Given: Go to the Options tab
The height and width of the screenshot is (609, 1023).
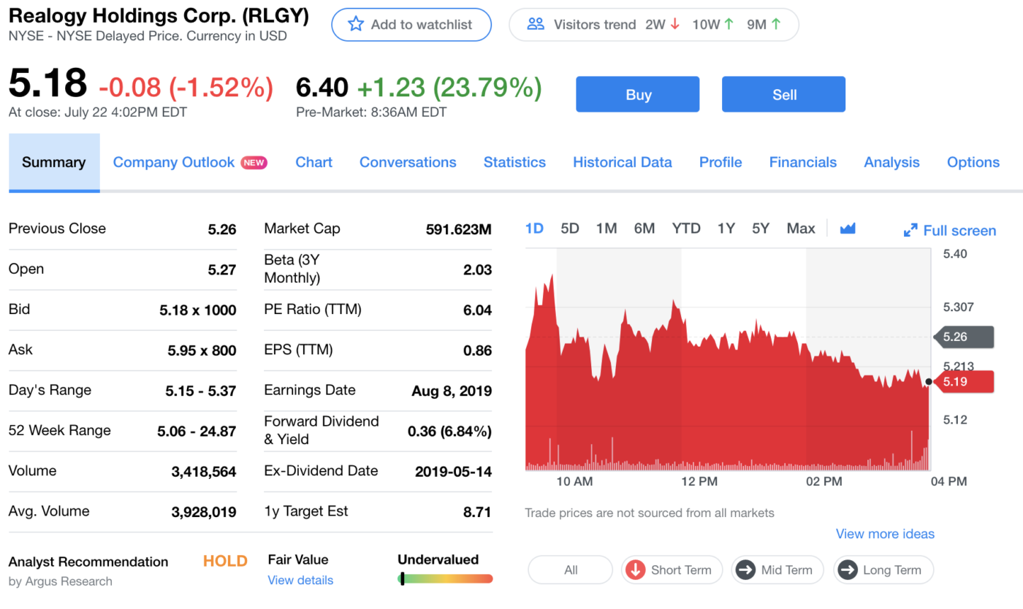Looking at the screenshot, I should click(x=973, y=162).
